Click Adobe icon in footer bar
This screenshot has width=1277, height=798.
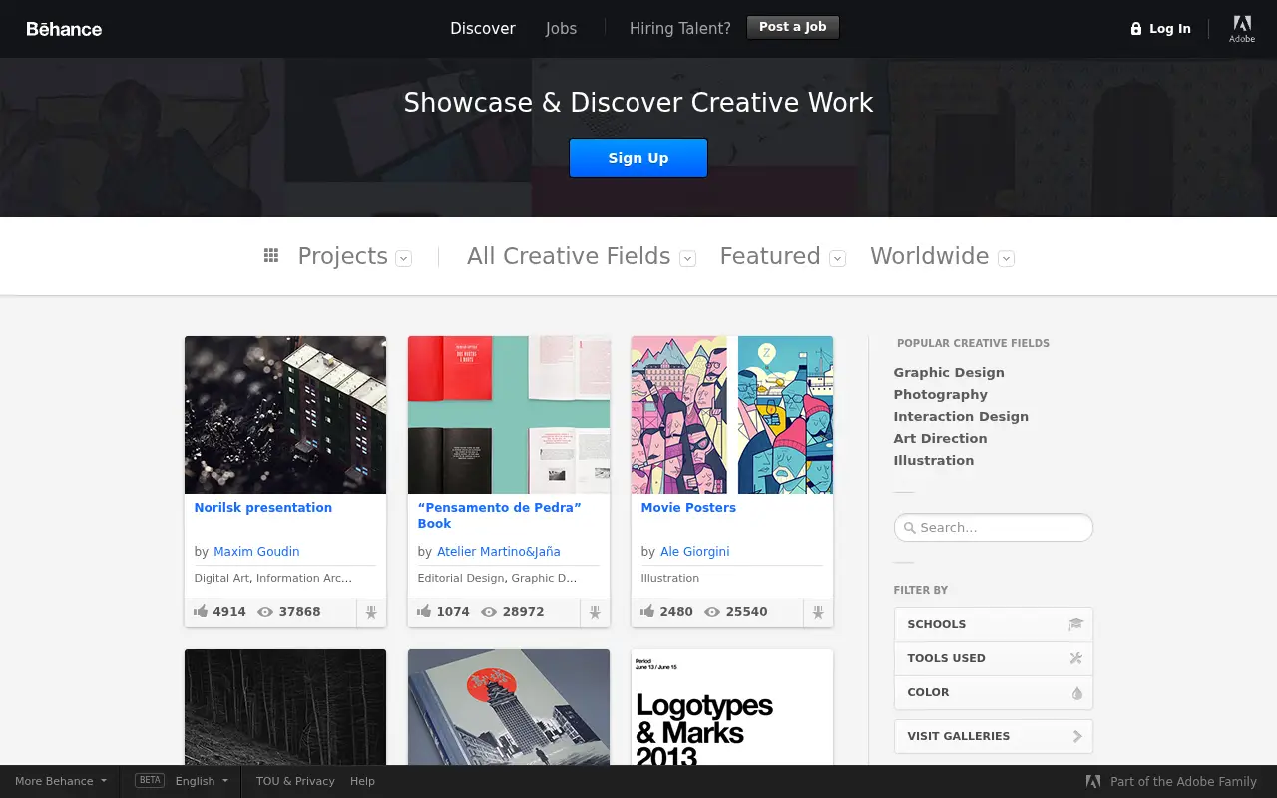(x=1093, y=782)
